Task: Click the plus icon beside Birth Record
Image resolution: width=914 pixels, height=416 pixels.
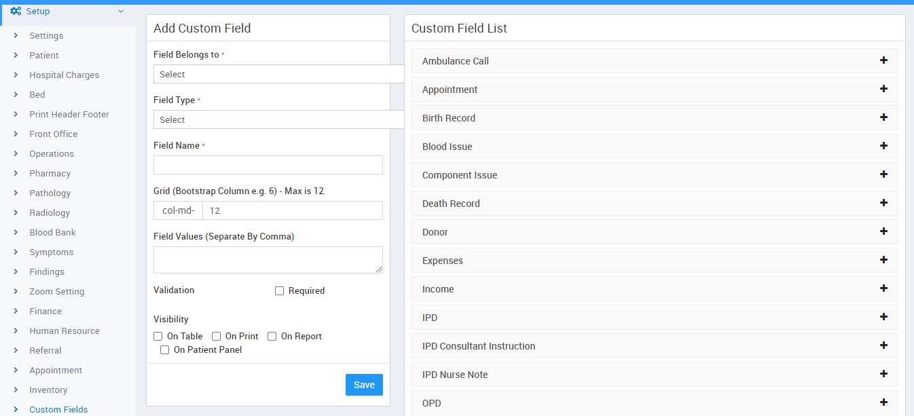Action: (883, 117)
